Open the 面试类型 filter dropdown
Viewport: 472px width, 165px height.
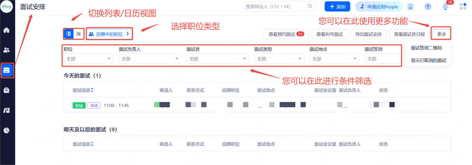(279, 59)
